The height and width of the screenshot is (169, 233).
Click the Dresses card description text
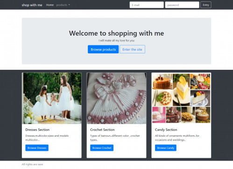47,138
